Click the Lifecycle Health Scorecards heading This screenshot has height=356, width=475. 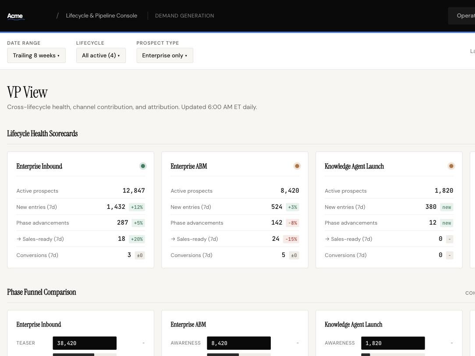pyautogui.click(x=43, y=134)
